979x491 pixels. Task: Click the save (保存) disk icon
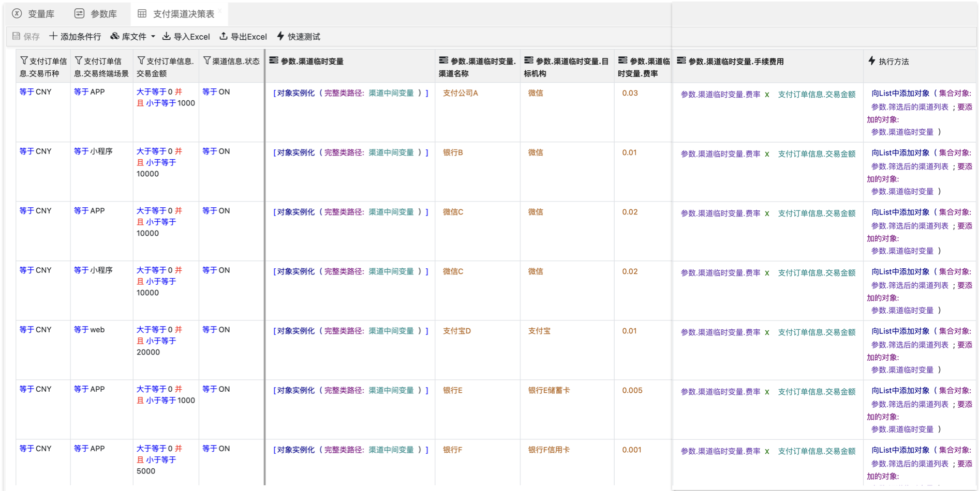[17, 36]
